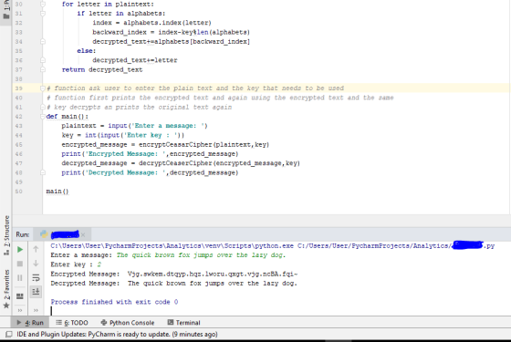Toggle soft-wrap in the Run console
The width and height of the screenshot is (511, 342).
36,277
